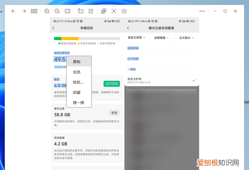Select the 全部时间 option
The width and height of the screenshot is (249, 170).
133,48
